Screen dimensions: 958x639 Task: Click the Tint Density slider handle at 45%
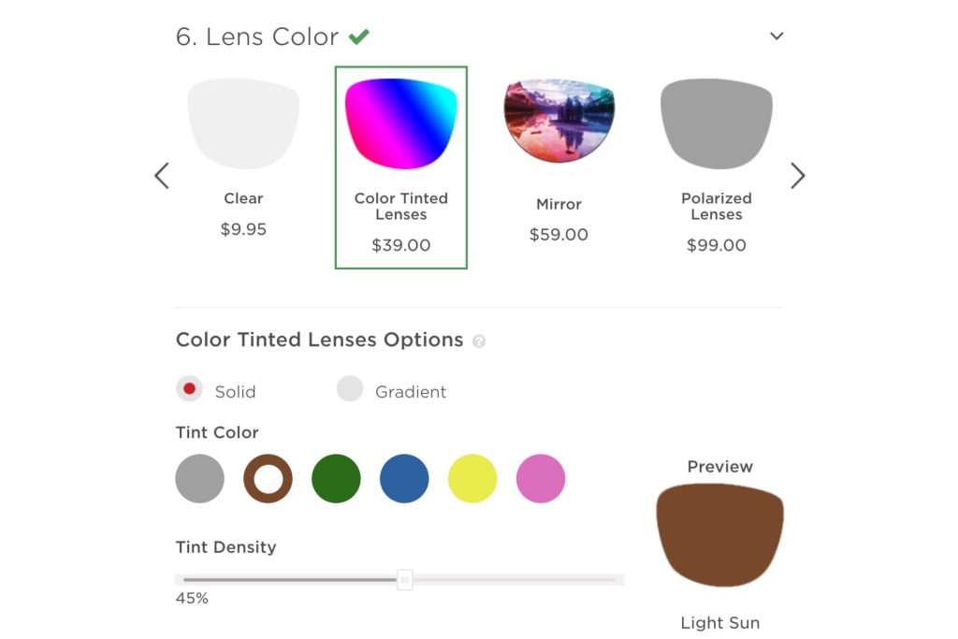(405, 579)
